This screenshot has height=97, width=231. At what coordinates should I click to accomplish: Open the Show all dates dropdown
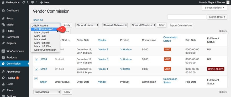coord(87,25)
